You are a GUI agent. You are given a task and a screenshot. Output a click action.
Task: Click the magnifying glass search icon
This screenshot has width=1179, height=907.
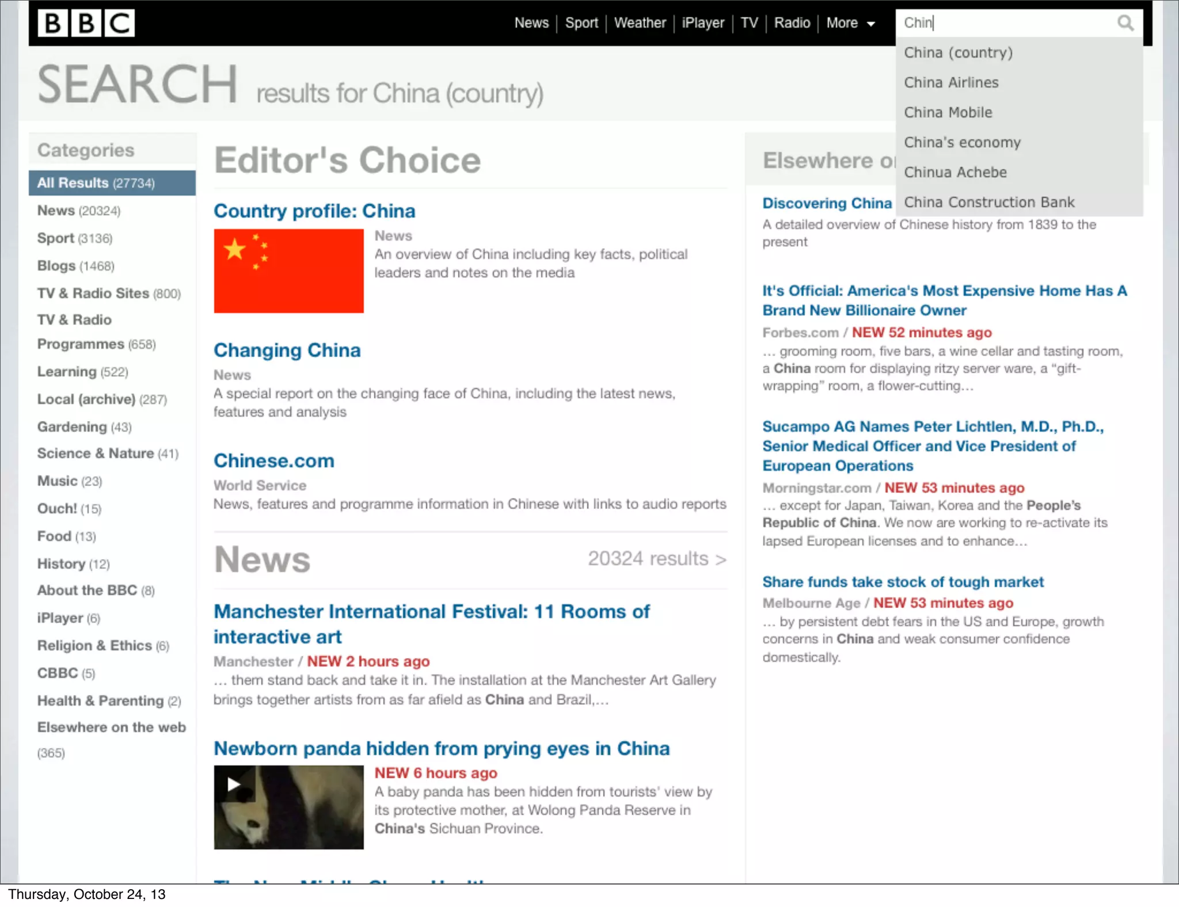[1125, 23]
